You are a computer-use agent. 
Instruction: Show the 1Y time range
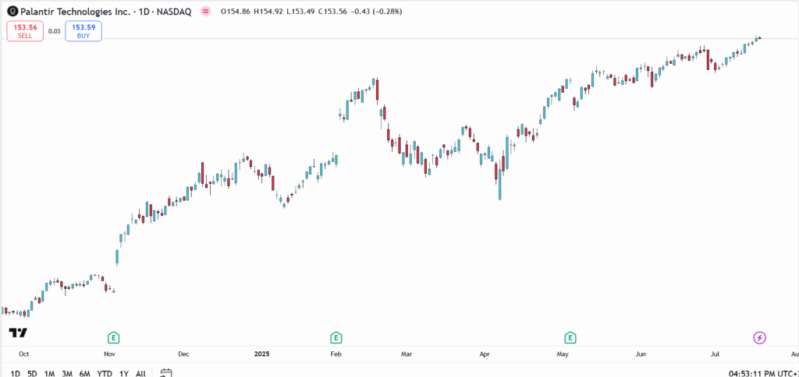(x=123, y=373)
